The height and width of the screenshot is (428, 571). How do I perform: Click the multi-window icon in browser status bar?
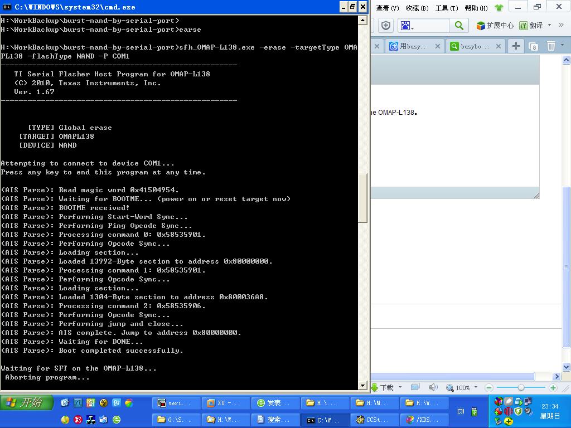pos(415,387)
